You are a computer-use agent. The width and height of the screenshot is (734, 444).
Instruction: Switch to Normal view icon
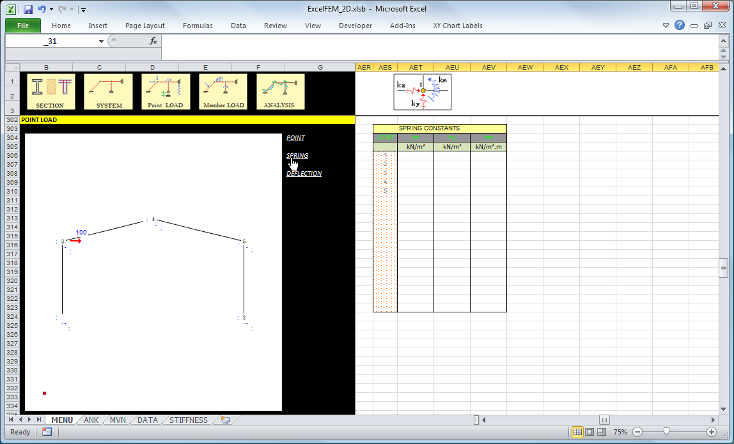pyautogui.click(x=577, y=432)
